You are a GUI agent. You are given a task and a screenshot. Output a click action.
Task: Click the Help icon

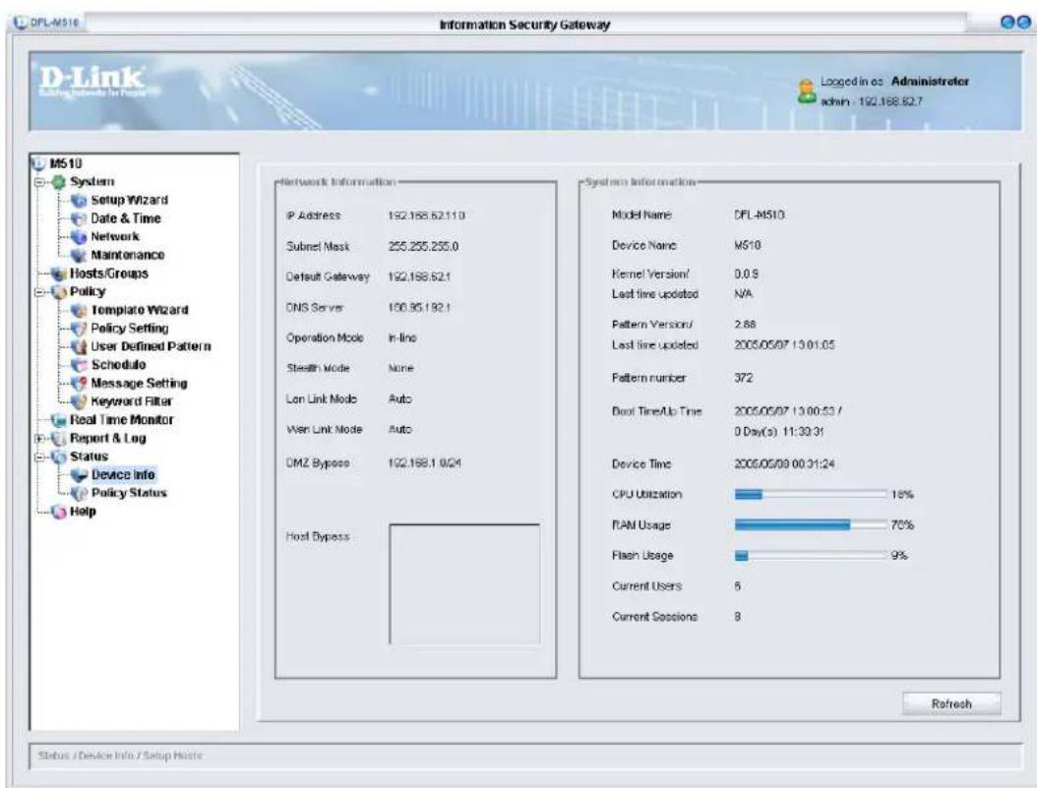(59, 512)
